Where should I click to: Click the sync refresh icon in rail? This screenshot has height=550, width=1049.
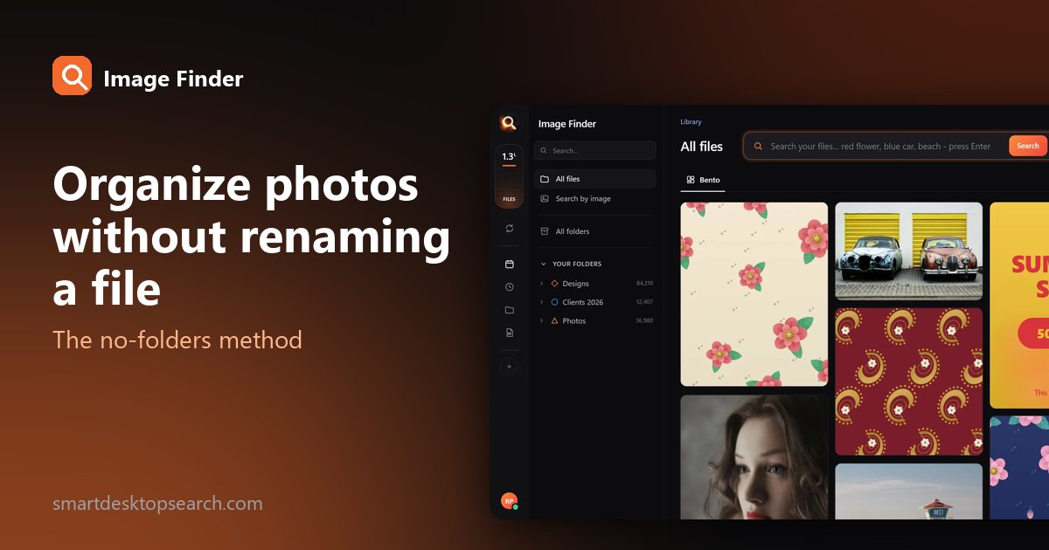pos(510,229)
